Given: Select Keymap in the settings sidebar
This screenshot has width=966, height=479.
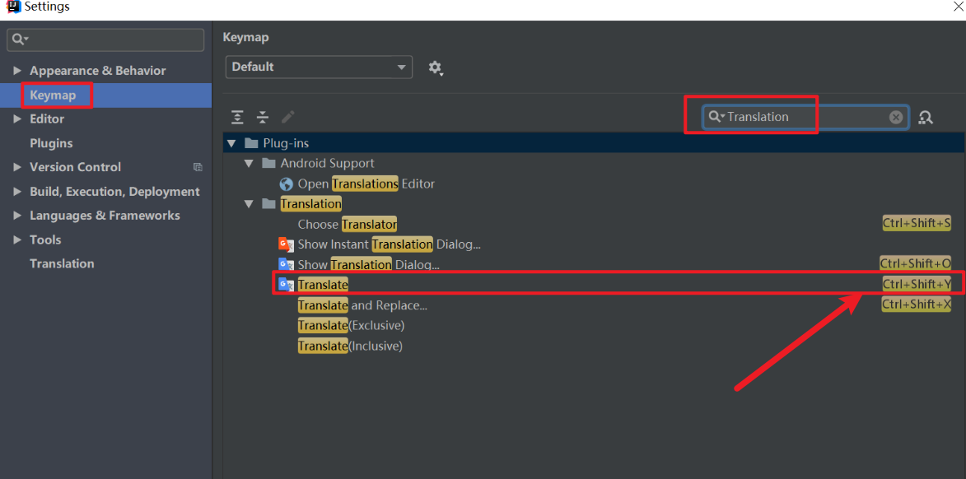Looking at the screenshot, I should 53,95.
